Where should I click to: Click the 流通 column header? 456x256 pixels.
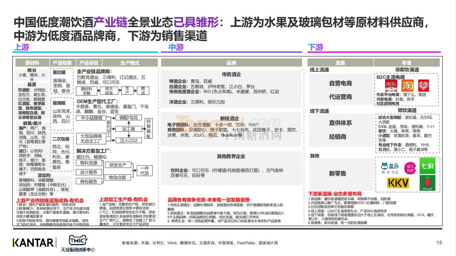tap(340, 63)
